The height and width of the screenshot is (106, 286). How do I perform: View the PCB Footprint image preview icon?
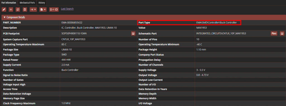coord(133,34)
